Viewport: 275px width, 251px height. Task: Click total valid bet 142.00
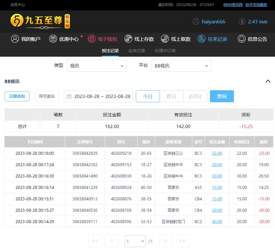pos(183,126)
